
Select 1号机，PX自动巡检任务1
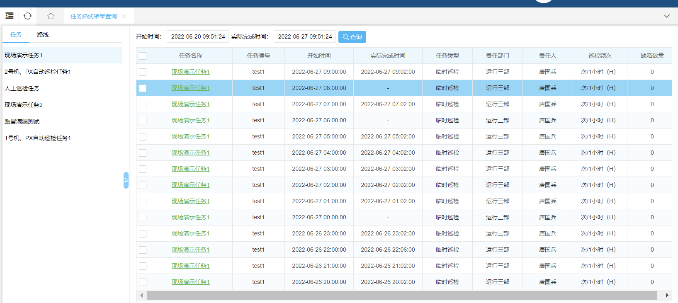tap(62, 138)
